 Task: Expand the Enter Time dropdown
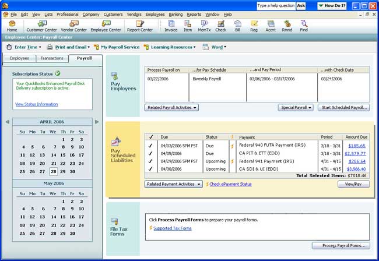click(40, 47)
